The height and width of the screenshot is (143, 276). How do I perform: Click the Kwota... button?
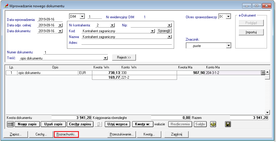point(149,134)
